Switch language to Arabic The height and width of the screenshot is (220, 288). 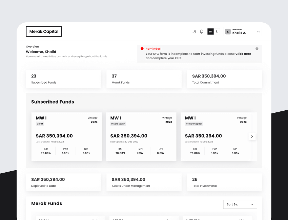[x=217, y=31]
